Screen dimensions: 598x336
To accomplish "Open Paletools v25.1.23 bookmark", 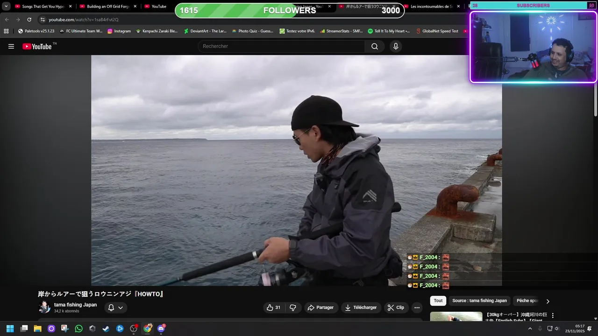I will tap(36, 31).
